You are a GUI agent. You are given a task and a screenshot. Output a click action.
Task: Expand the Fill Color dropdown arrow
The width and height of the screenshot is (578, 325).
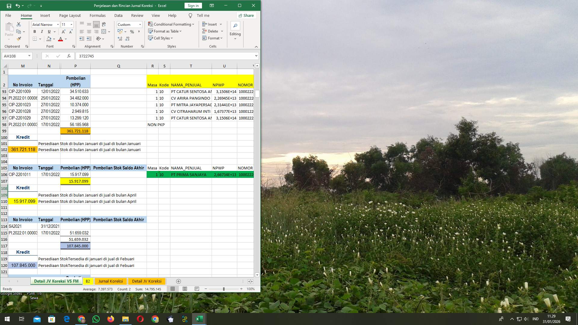(54, 39)
